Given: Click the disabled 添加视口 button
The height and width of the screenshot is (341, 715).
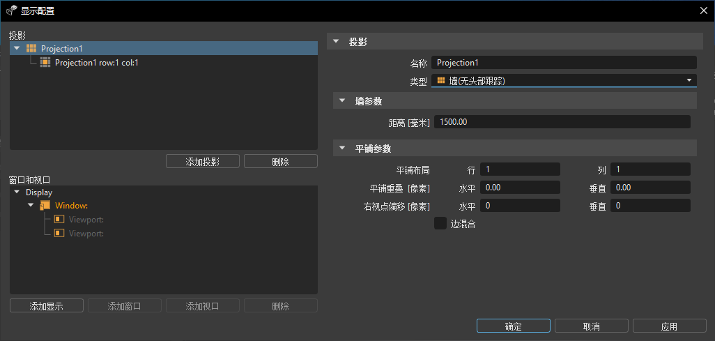Looking at the screenshot, I should [x=203, y=306].
